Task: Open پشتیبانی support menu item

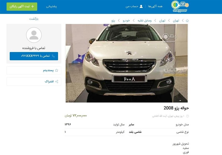Action: point(51,6)
